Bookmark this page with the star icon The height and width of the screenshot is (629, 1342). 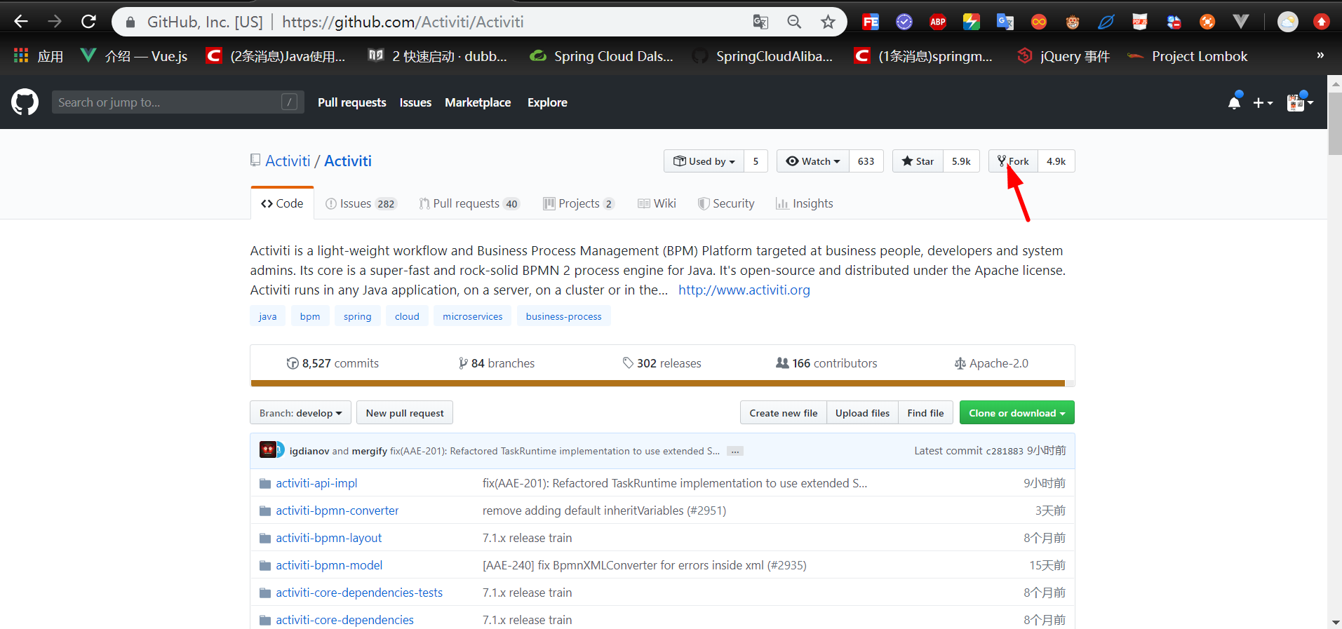(828, 22)
